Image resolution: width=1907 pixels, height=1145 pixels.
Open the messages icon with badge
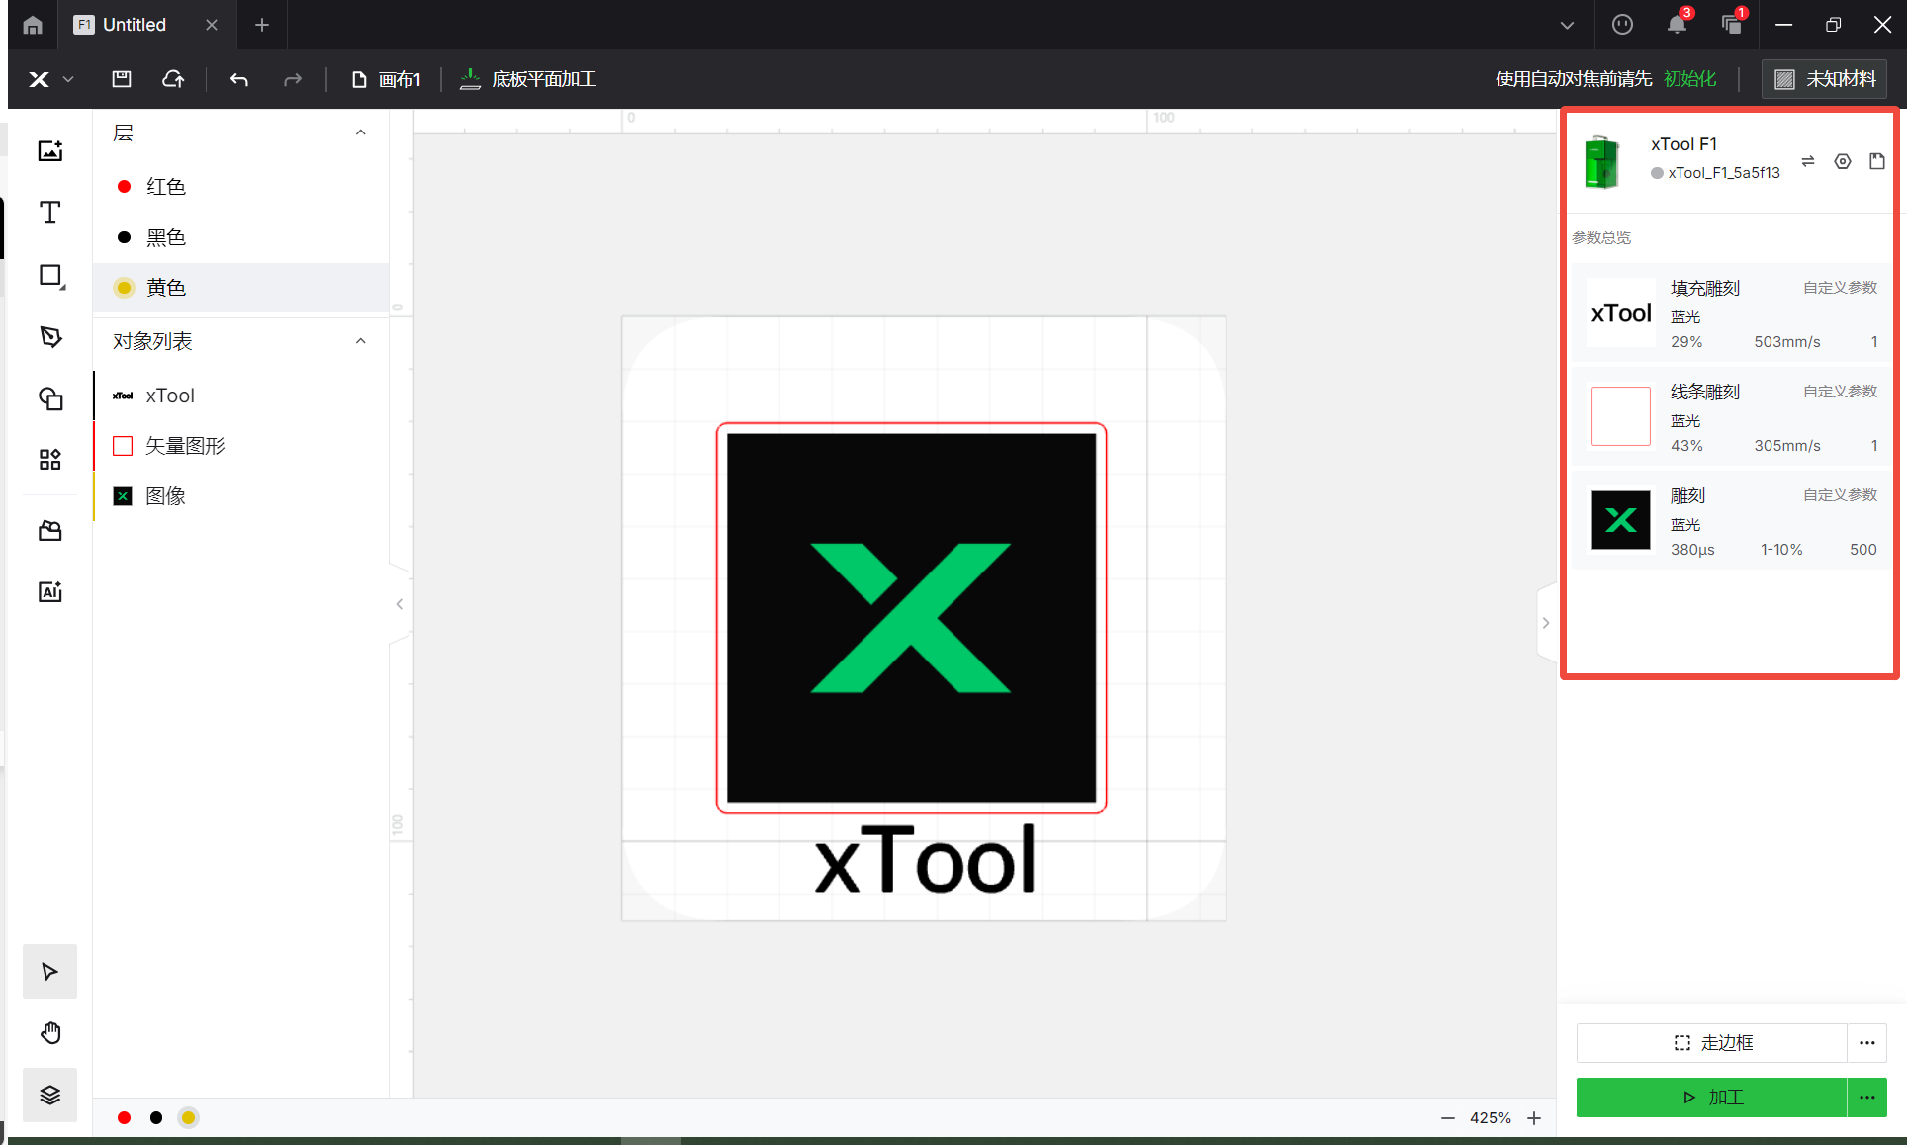[x=1732, y=25]
